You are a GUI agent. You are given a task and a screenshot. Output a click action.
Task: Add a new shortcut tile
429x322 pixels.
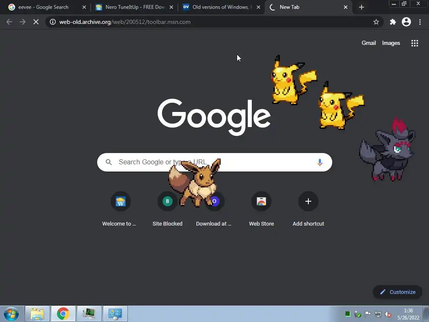308,201
